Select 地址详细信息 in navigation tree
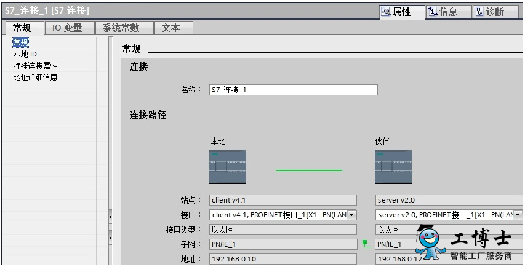525x267 pixels. tap(35, 77)
